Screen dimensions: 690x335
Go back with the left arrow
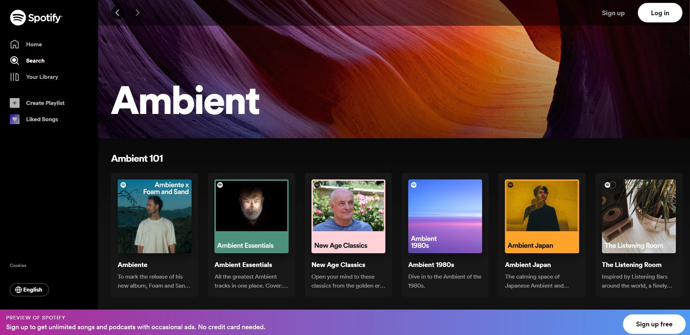117,13
